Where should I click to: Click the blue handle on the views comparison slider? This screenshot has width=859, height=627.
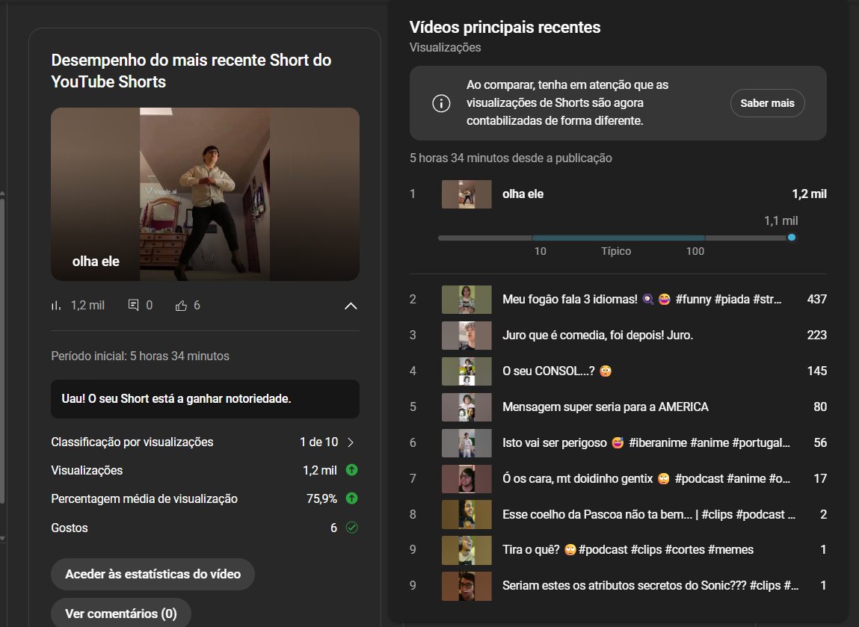point(791,237)
